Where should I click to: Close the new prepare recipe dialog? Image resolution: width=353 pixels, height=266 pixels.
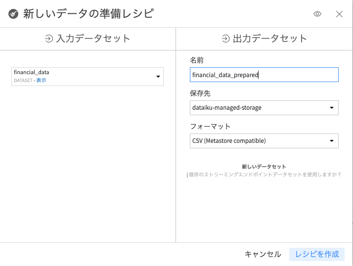click(x=339, y=14)
